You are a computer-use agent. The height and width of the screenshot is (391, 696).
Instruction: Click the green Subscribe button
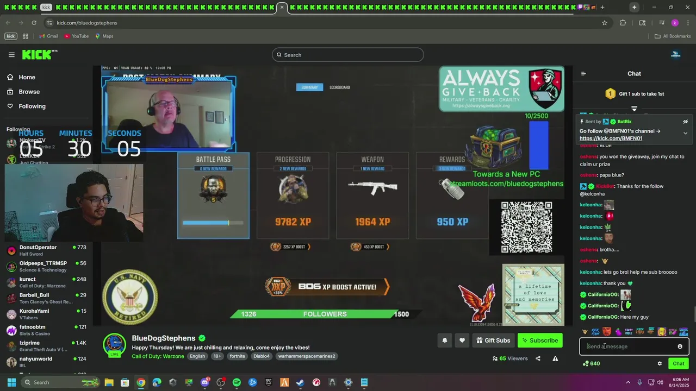tap(540, 340)
